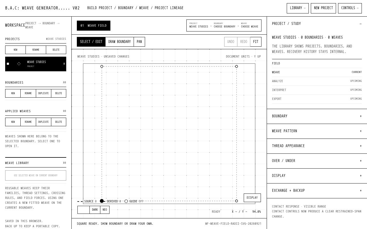The height and width of the screenshot is (229, 367).
Task: Click Use Selected Weave on Current Boundary
Action: tap(36, 175)
